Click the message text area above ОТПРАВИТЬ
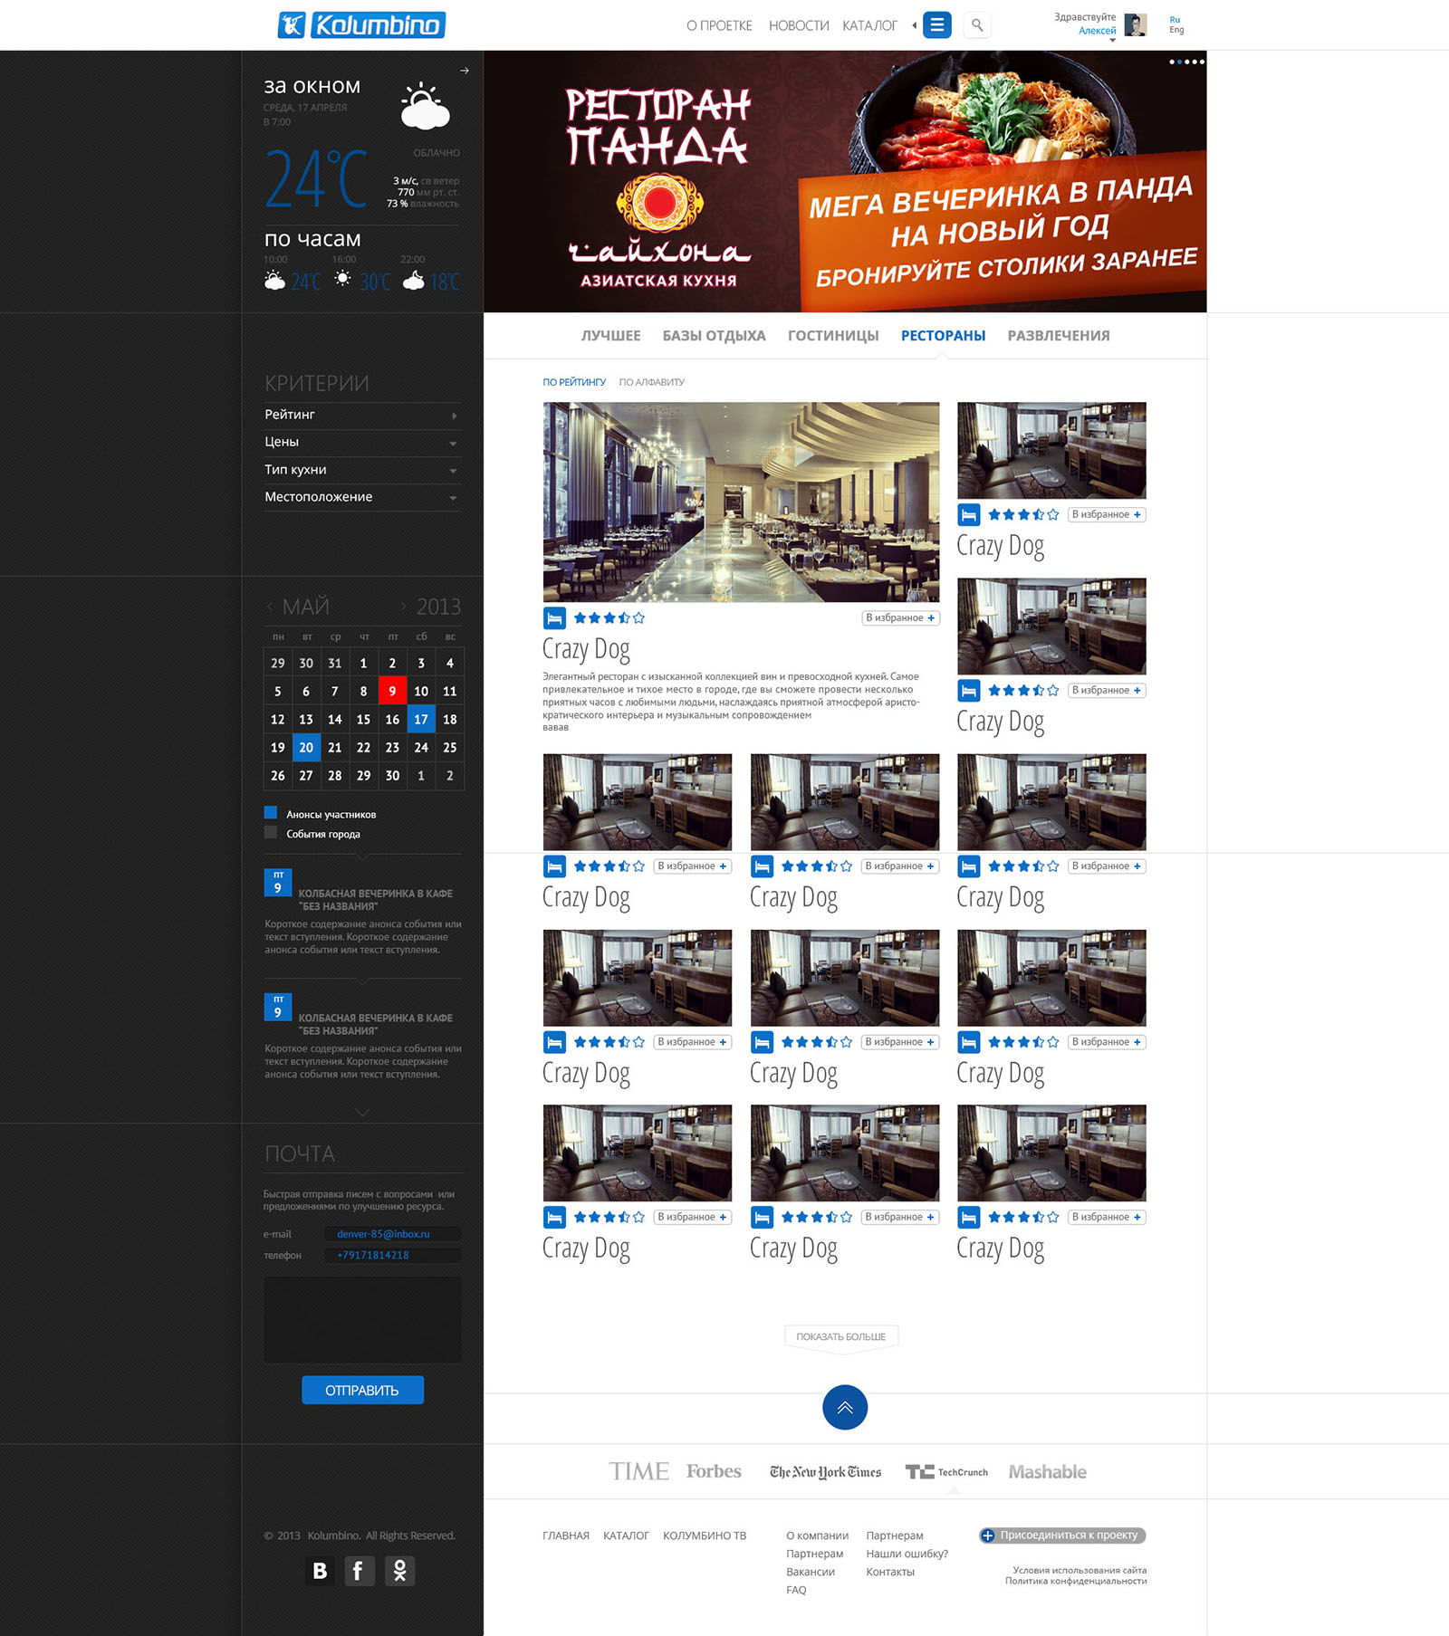 tap(362, 1320)
